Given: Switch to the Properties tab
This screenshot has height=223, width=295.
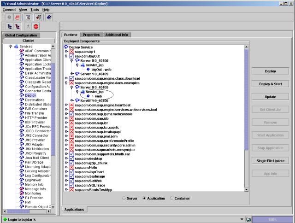Looking at the screenshot, I should click(91, 35).
